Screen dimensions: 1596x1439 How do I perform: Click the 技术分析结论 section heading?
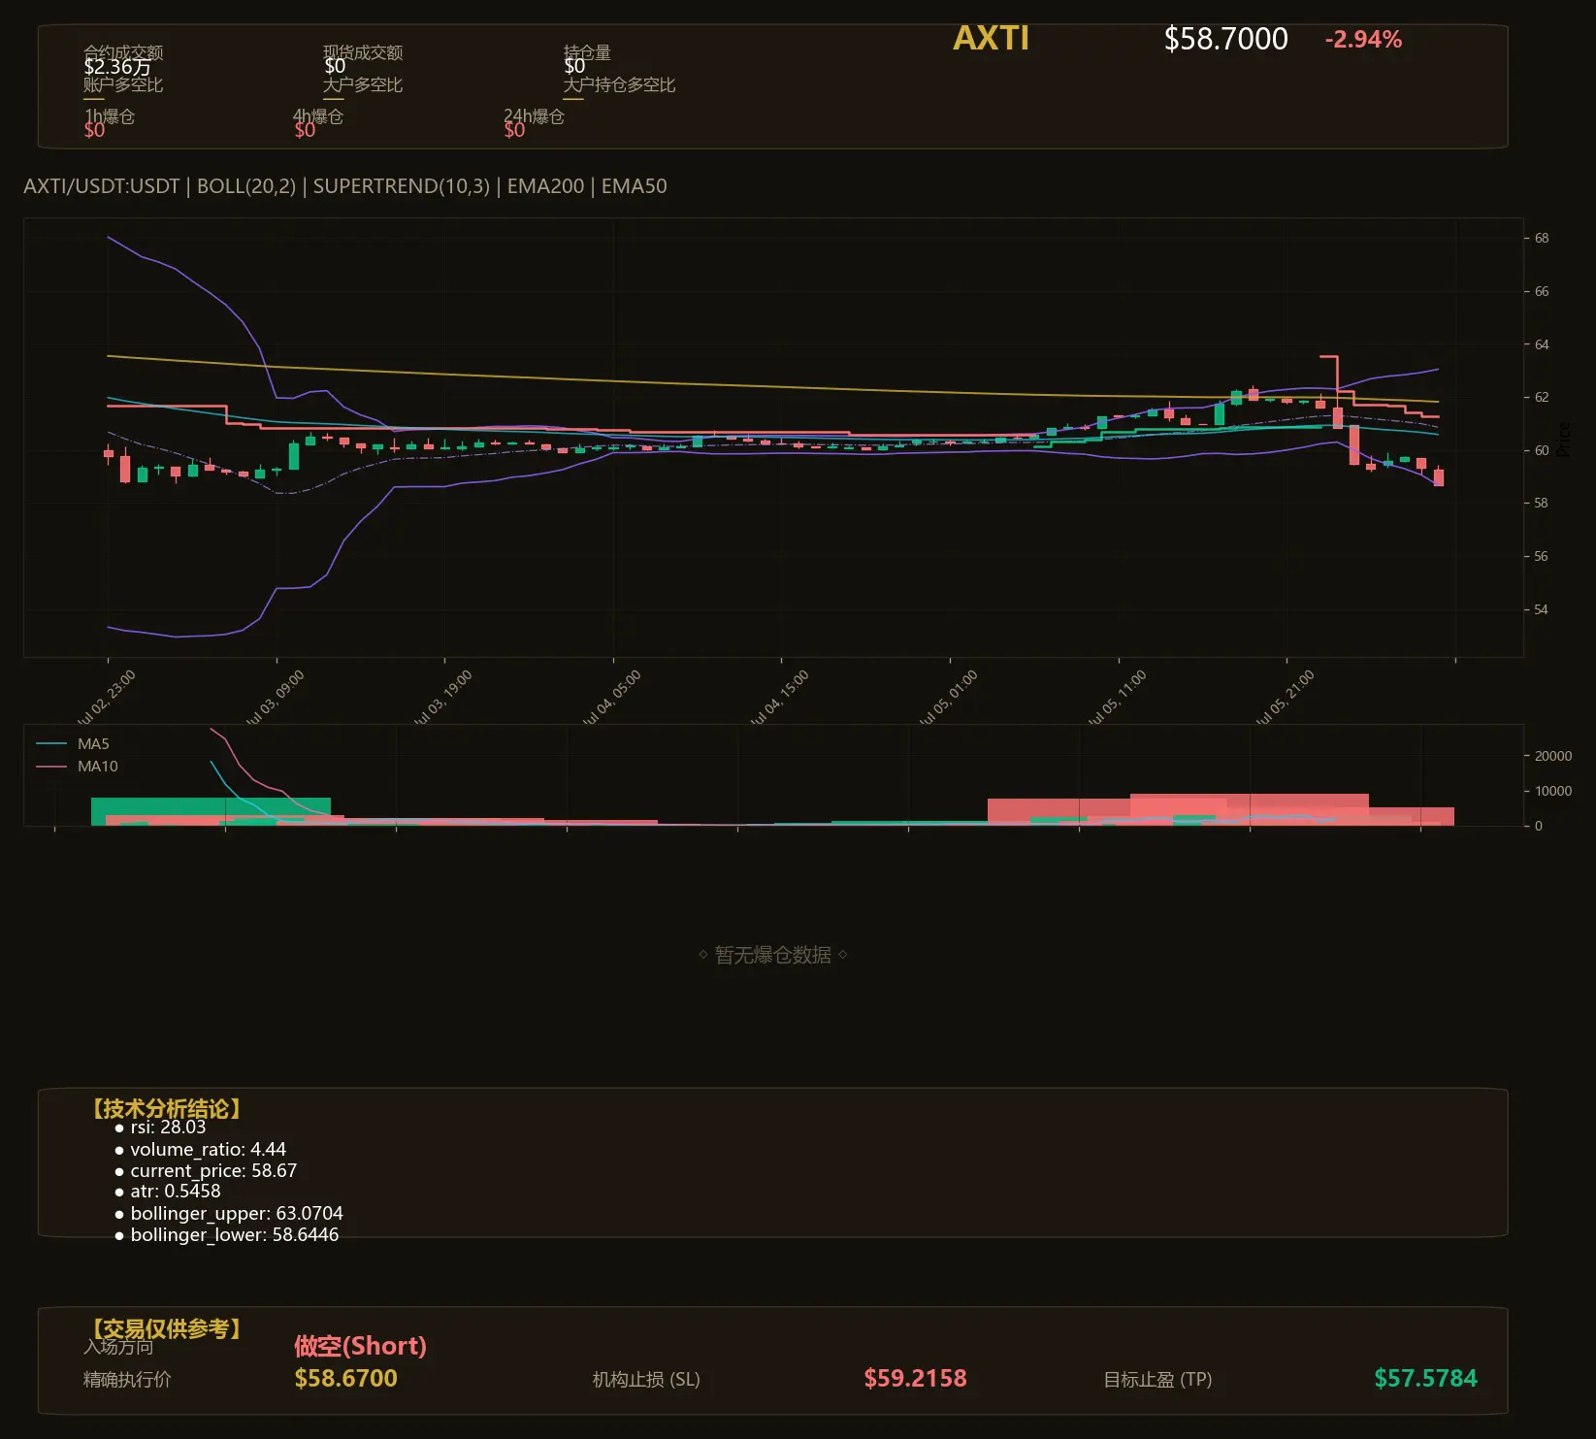click(x=166, y=1109)
